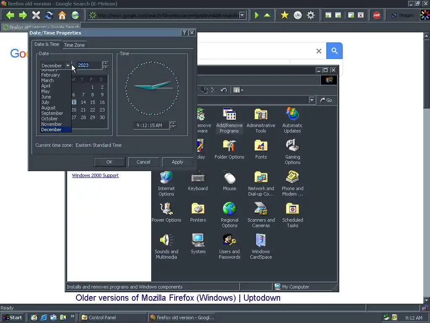Click the time field showing 9:12:15 AM
Image resolution: width=430 pixels, height=323 pixels.
coord(151,125)
